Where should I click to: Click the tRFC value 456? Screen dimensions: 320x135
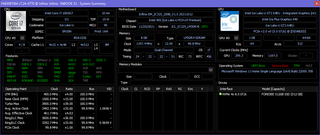(209, 56)
